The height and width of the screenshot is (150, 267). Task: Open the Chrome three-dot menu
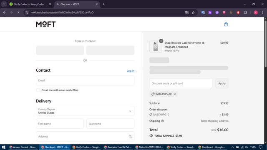click(262, 12)
